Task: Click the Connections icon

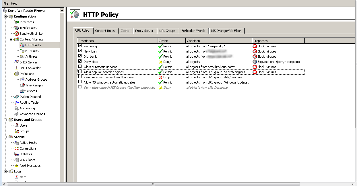Action: (17, 148)
